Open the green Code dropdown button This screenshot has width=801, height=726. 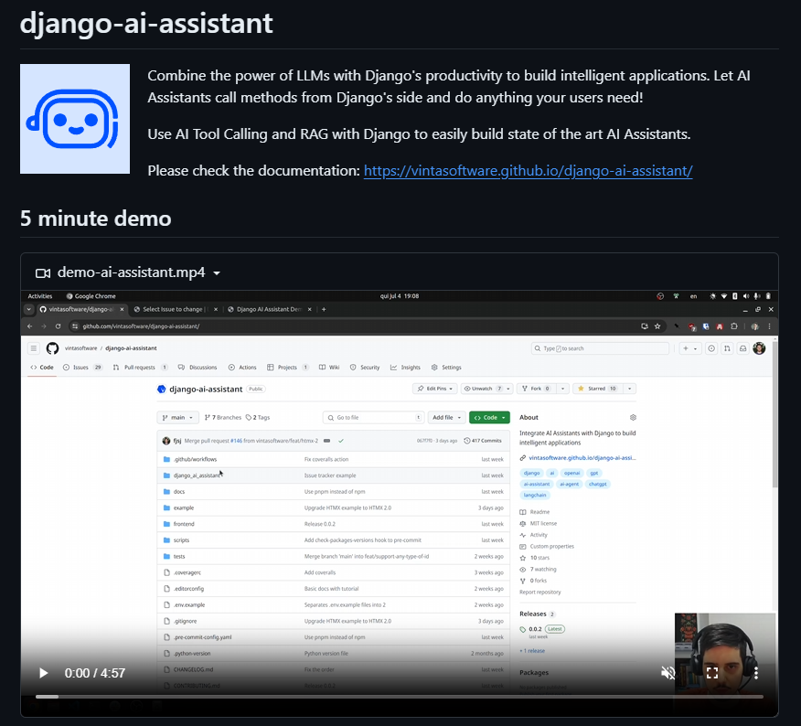tap(489, 417)
